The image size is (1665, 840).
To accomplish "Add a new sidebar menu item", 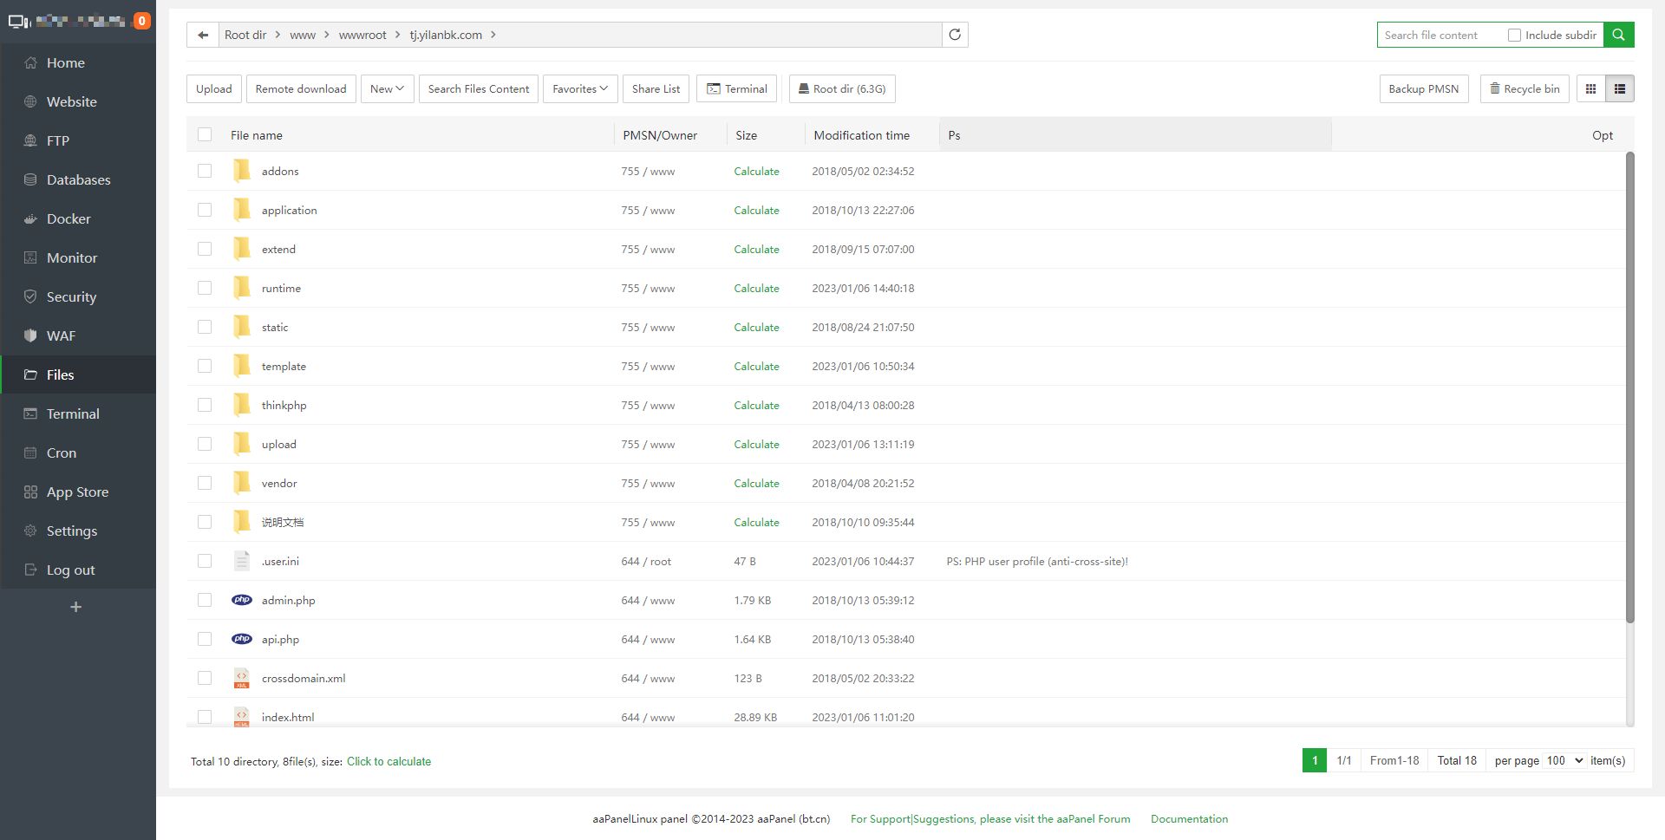I will pyautogui.click(x=75, y=607).
